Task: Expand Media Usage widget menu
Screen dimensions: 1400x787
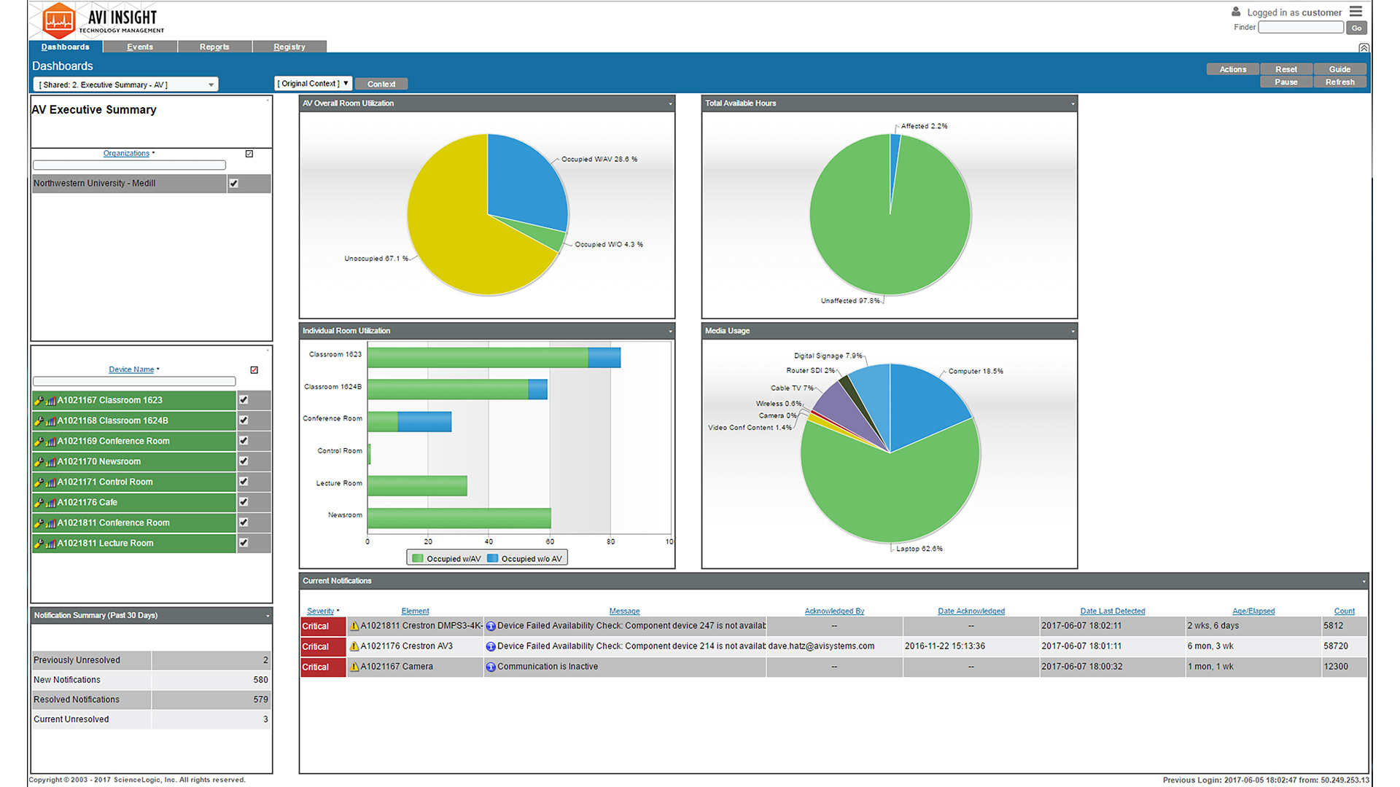Action: 1073,331
